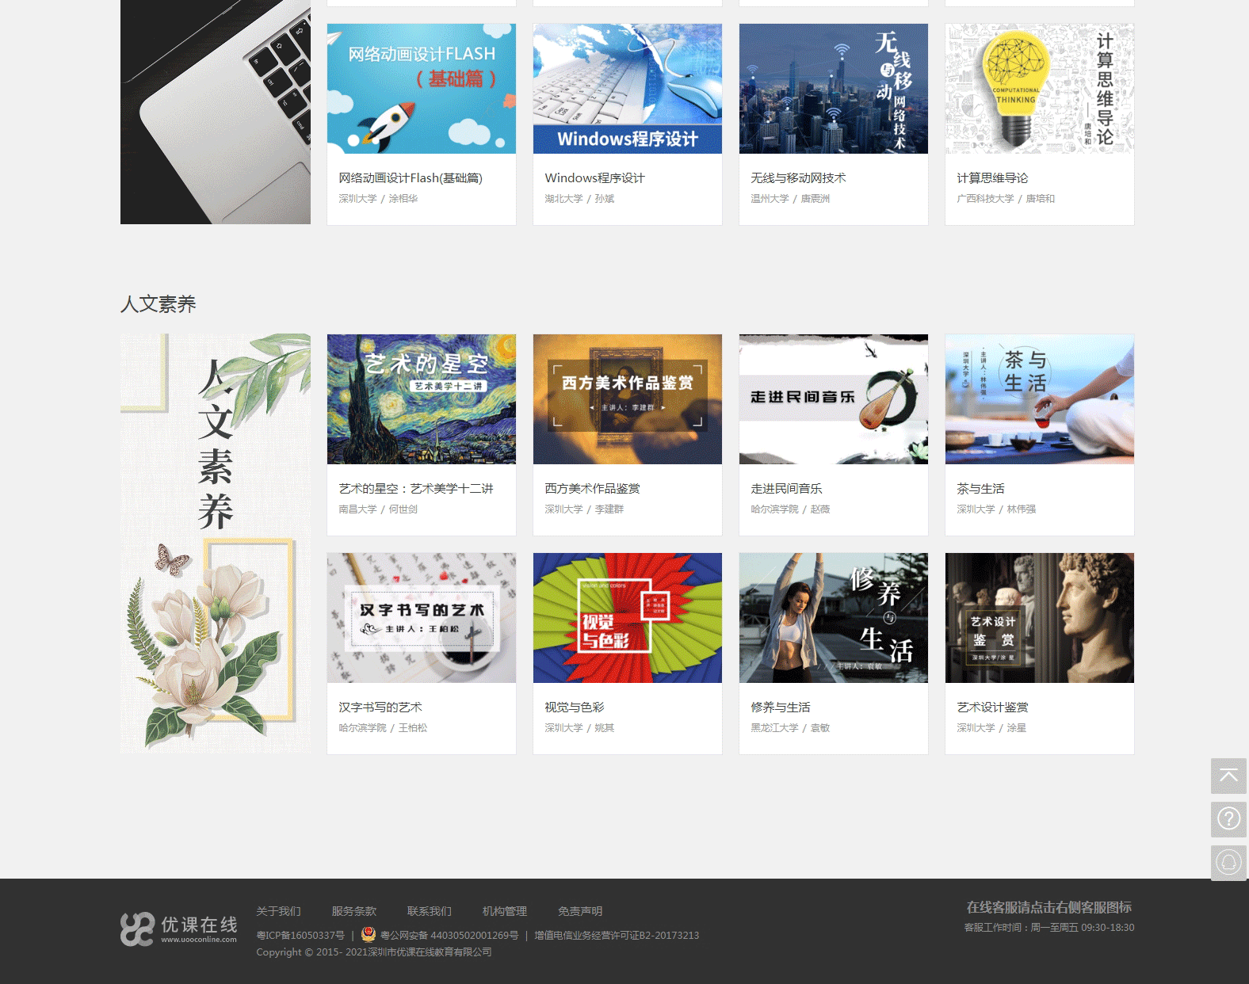Click the 修养与生活 course title

(x=781, y=707)
